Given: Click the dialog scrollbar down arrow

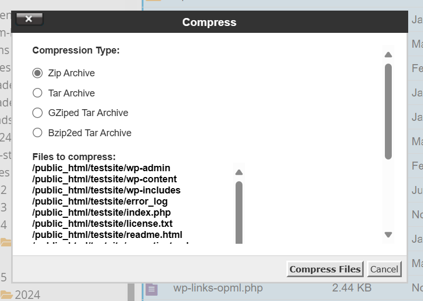Looking at the screenshot, I should coord(388,235).
